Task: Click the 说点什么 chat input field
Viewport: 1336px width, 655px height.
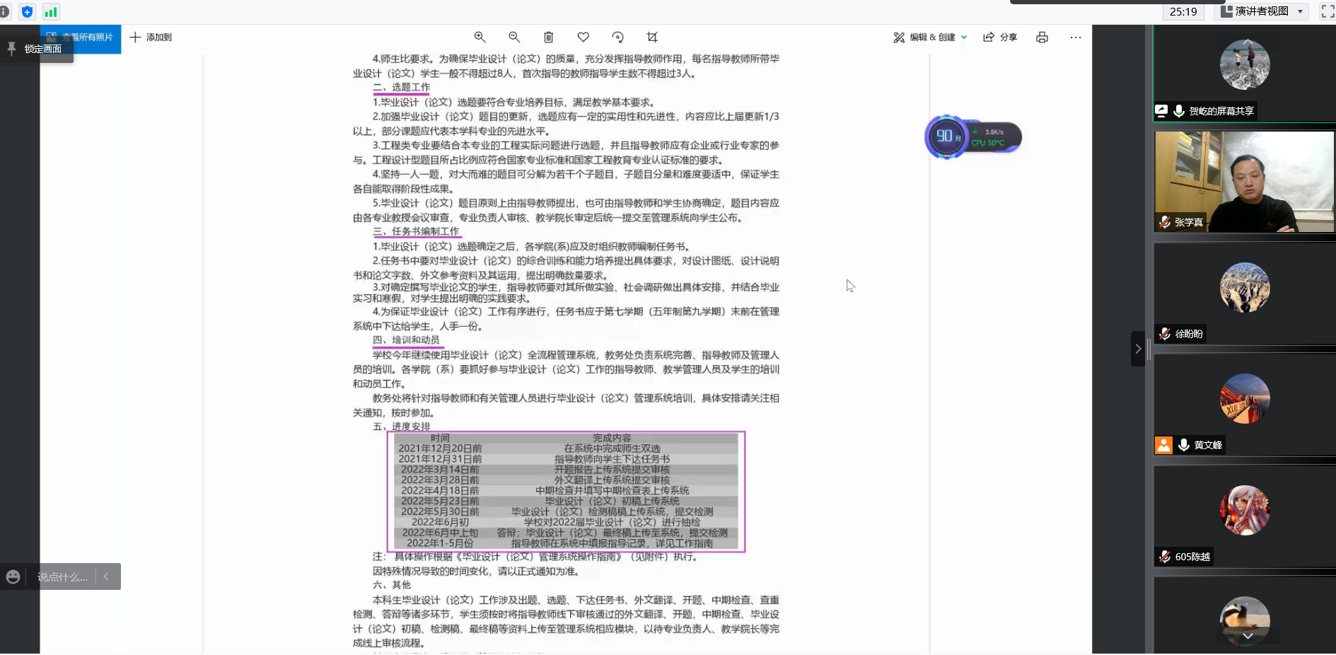Action: click(x=62, y=577)
